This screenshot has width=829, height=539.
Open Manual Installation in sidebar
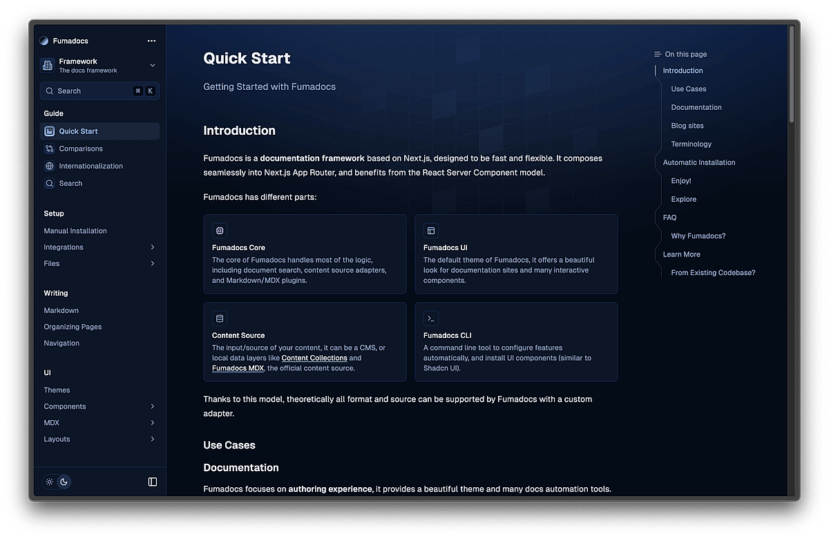[x=75, y=231]
